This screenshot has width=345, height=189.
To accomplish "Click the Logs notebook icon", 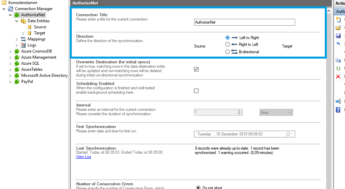I will [x=23, y=45].
